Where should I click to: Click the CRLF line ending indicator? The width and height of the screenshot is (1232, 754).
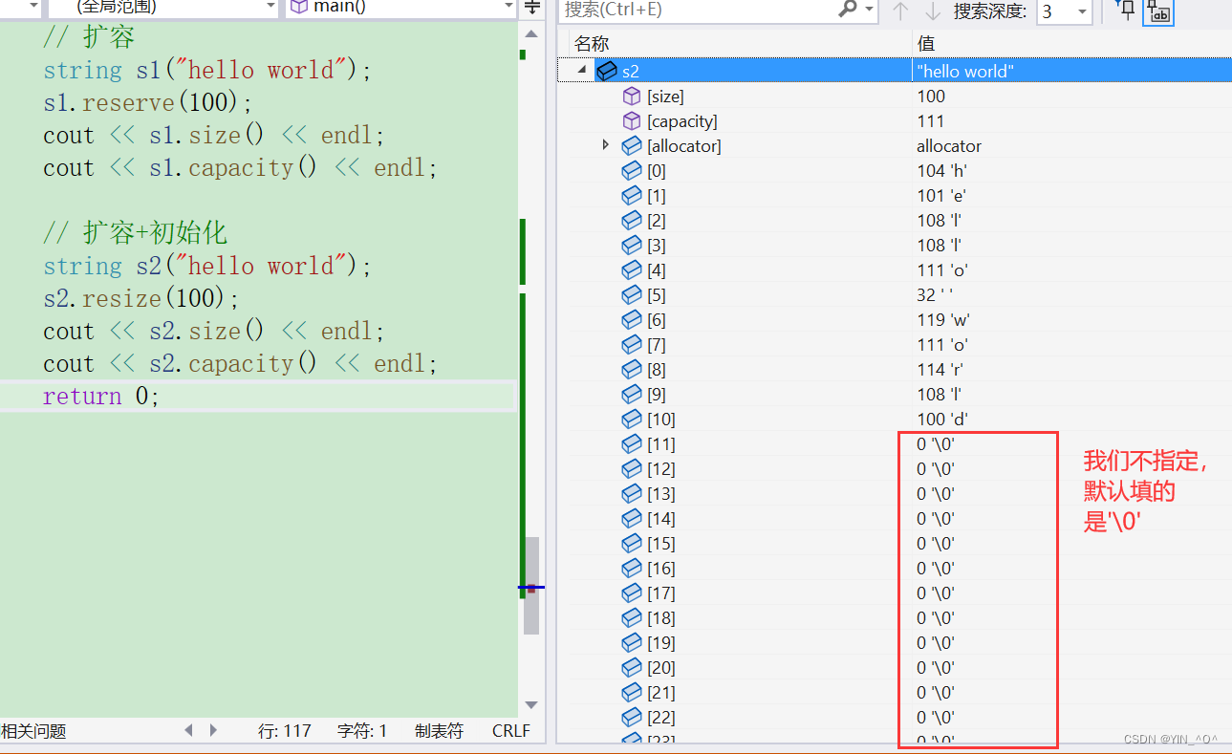[510, 731]
